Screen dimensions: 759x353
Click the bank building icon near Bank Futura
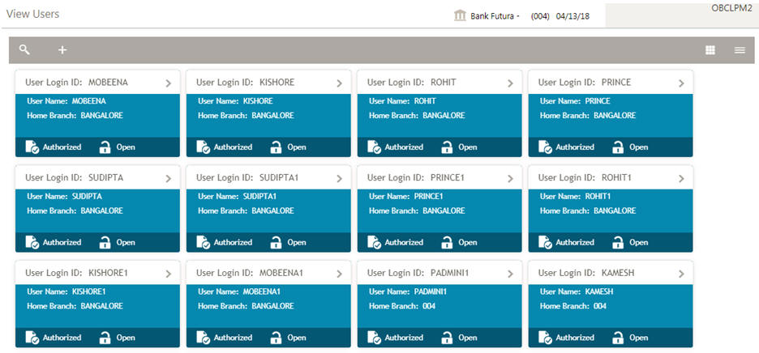click(460, 16)
